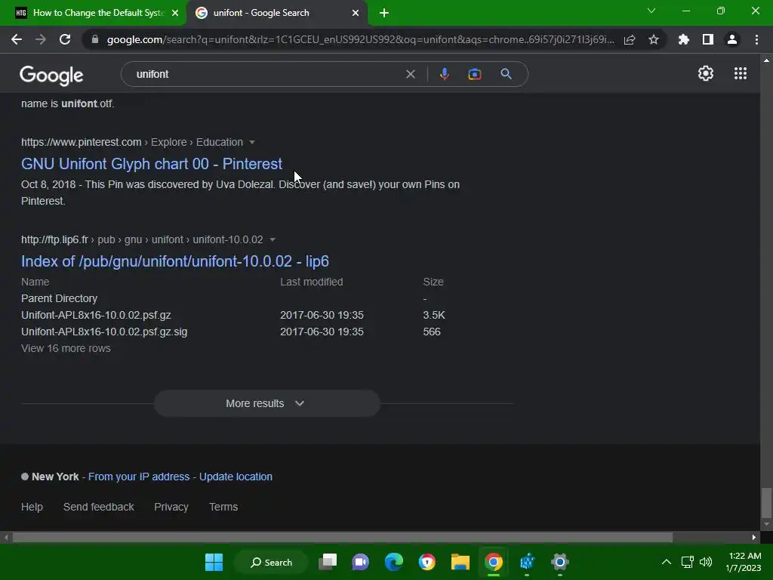The width and height of the screenshot is (773, 580).
Task: View site information via the lock icon
Action: [95, 39]
